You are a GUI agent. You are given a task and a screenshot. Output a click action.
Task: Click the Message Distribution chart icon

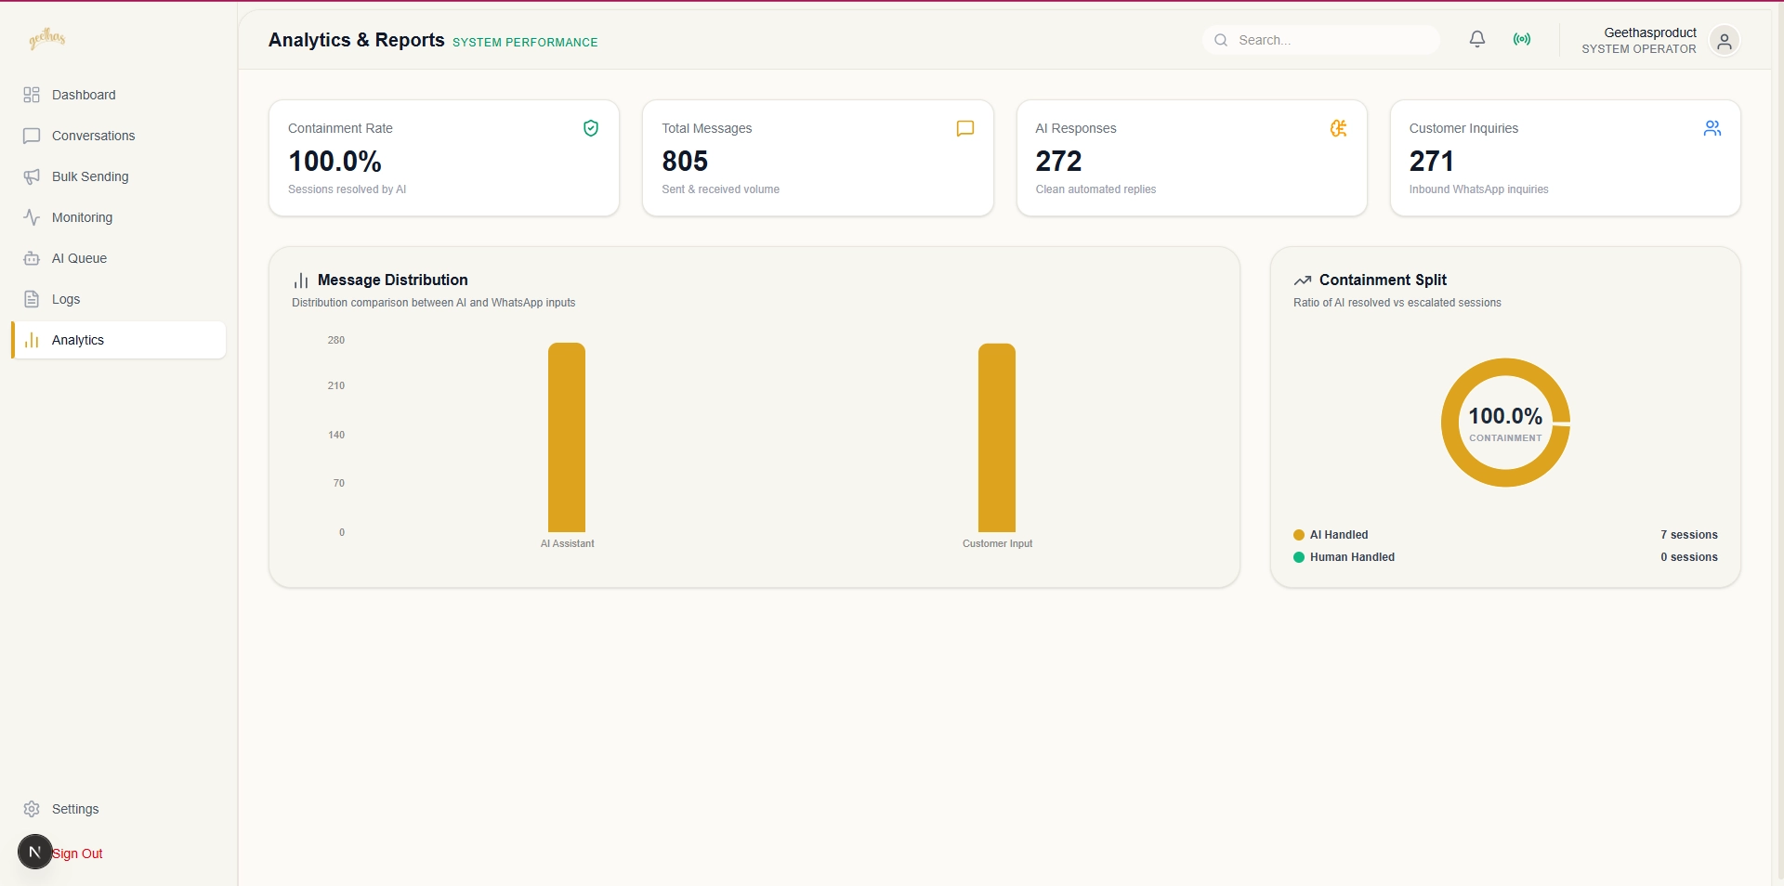coord(301,280)
